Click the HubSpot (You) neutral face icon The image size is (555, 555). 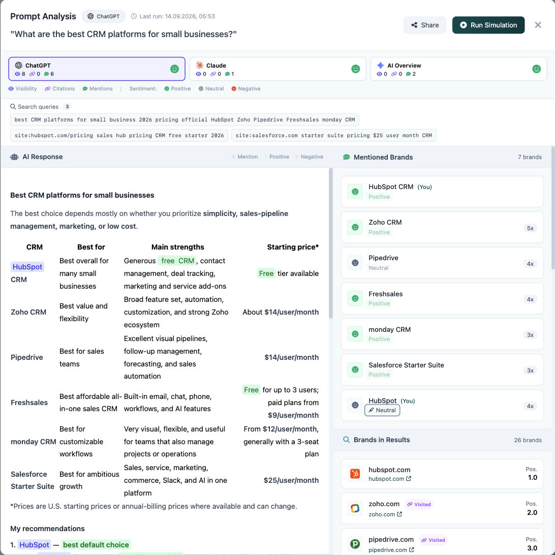click(x=355, y=405)
